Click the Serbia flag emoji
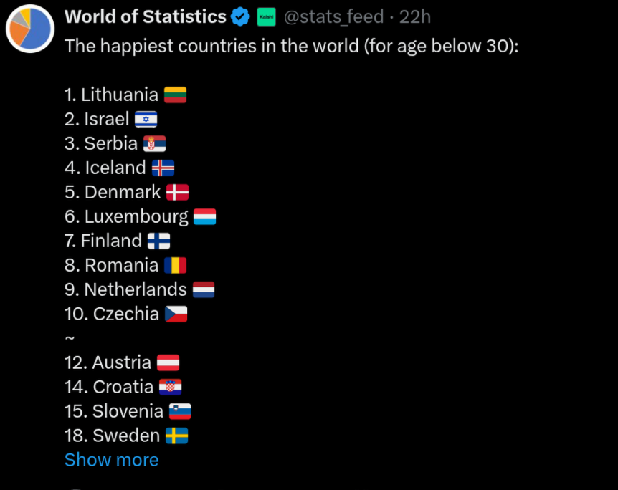The image size is (618, 490). [155, 144]
